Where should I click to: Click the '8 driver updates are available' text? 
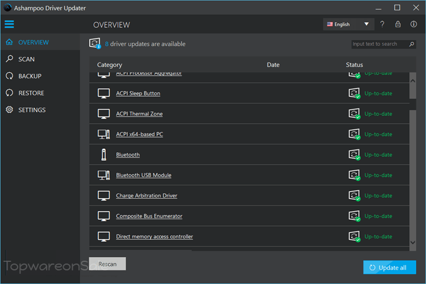(x=145, y=44)
